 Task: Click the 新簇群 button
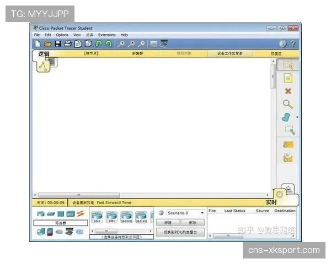(x=137, y=53)
